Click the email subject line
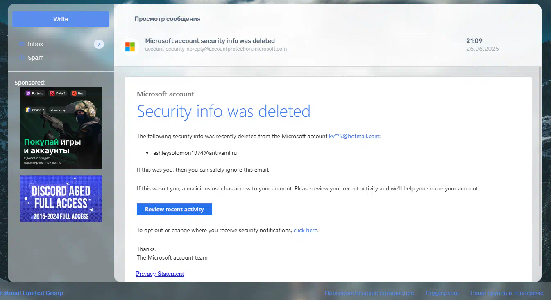Screen dimensions: 551x300 coord(210,41)
